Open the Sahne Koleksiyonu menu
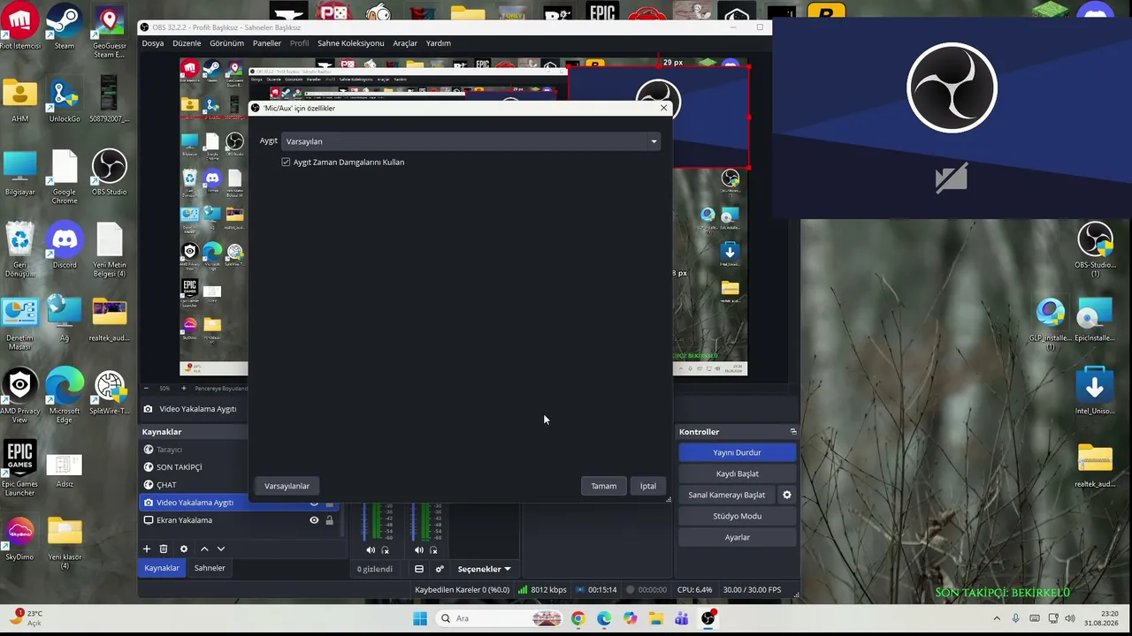This screenshot has width=1132, height=636. [351, 43]
